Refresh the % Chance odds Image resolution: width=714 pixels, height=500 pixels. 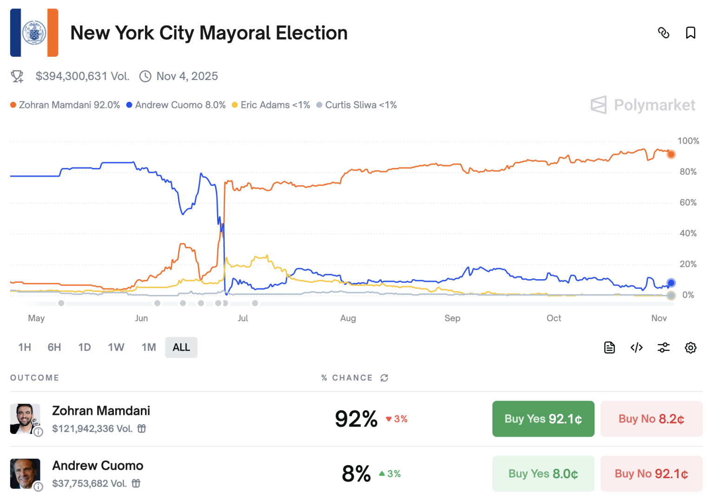click(384, 378)
